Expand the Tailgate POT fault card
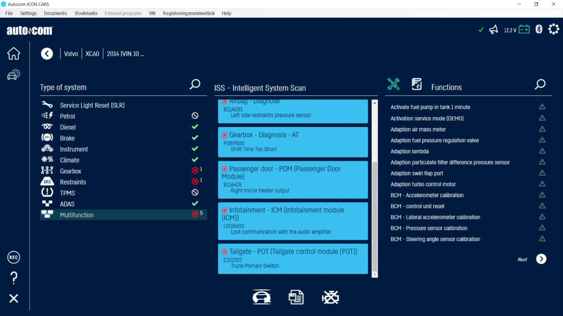 click(x=293, y=258)
